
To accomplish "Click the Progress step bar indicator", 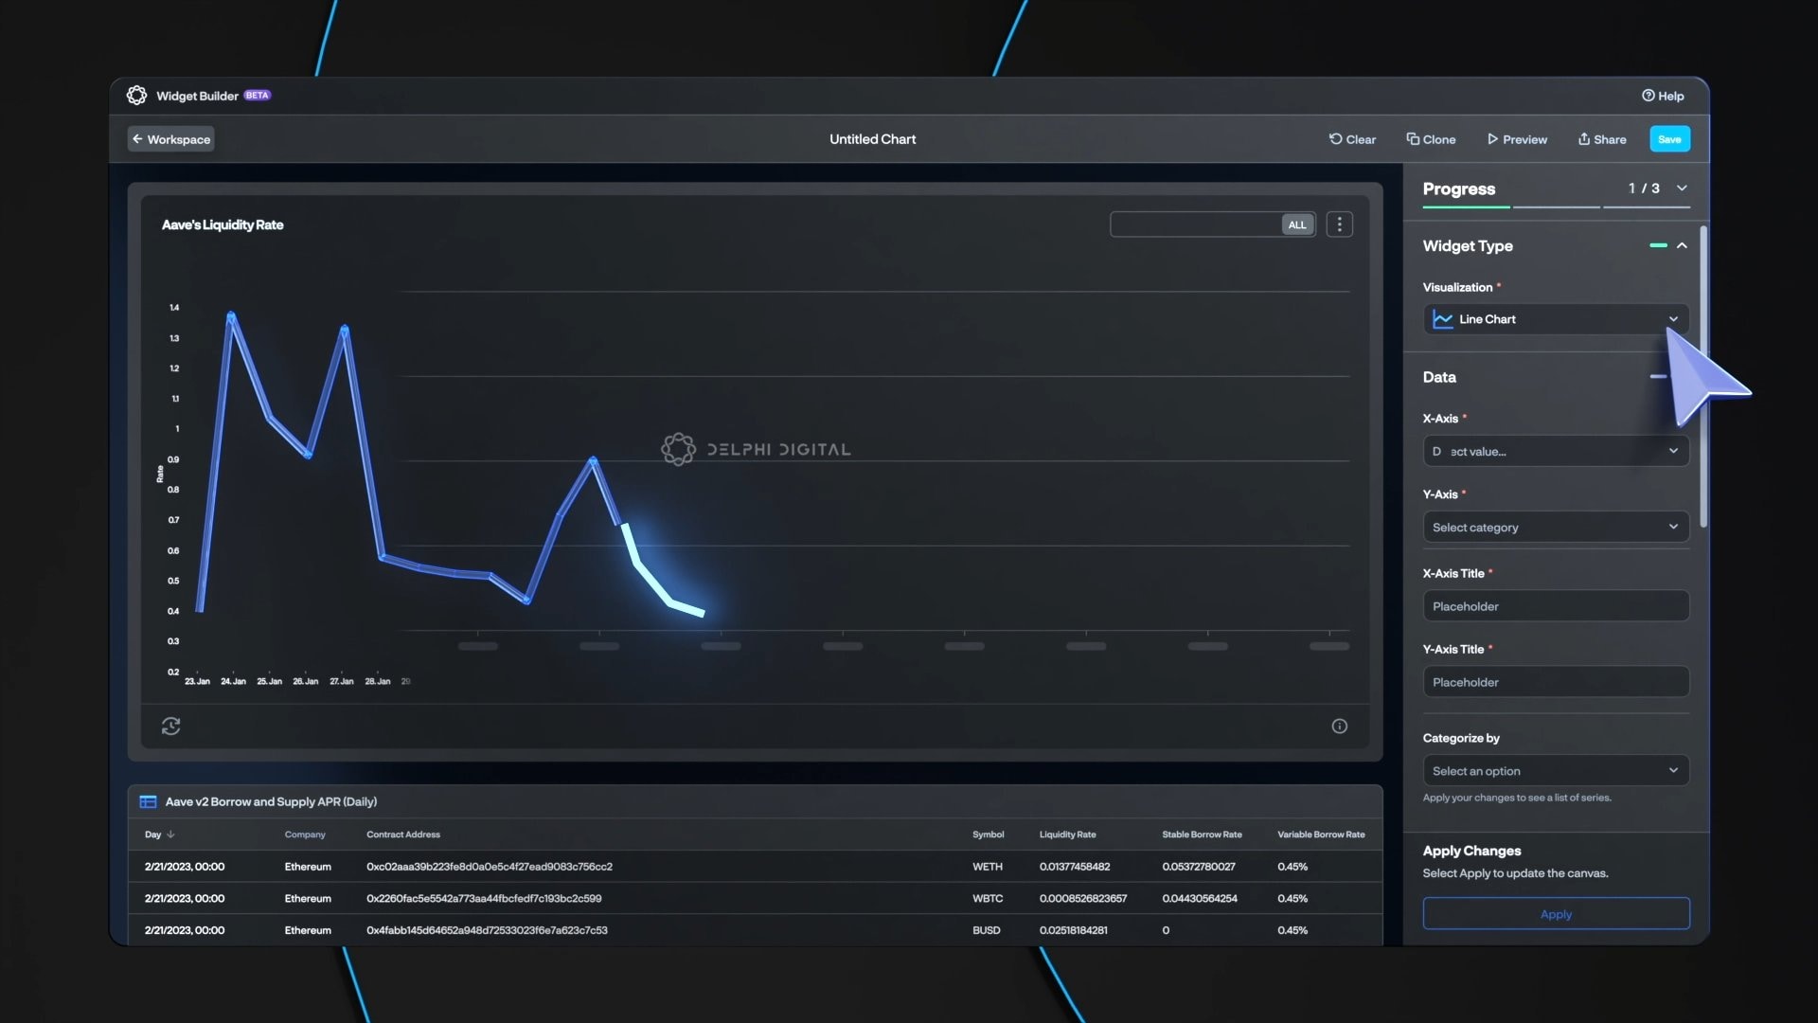I will pyautogui.click(x=1556, y=206).
